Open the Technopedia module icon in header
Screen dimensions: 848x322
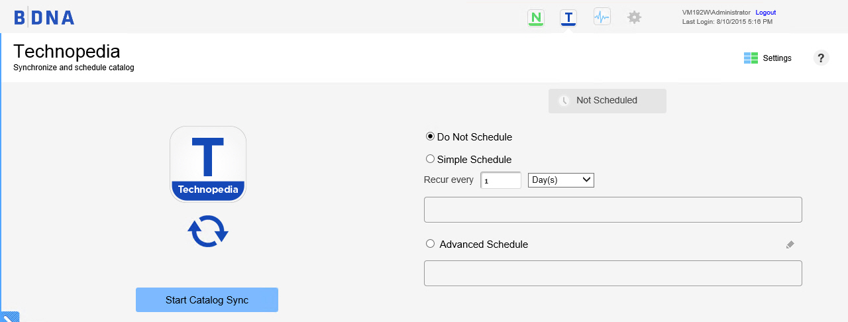(568, 18)
